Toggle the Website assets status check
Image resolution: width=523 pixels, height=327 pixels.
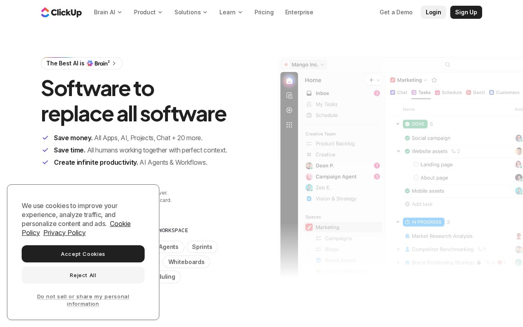coord(407,151)
